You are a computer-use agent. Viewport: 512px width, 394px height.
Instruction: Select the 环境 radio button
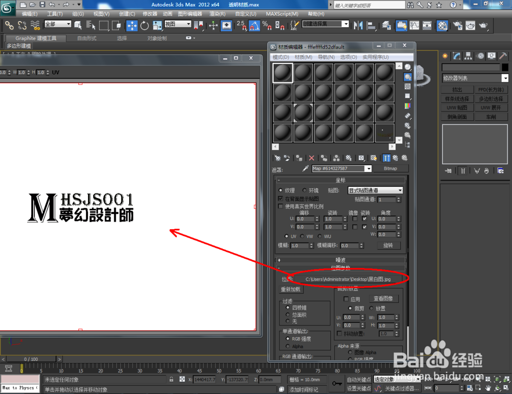[304, 190]
